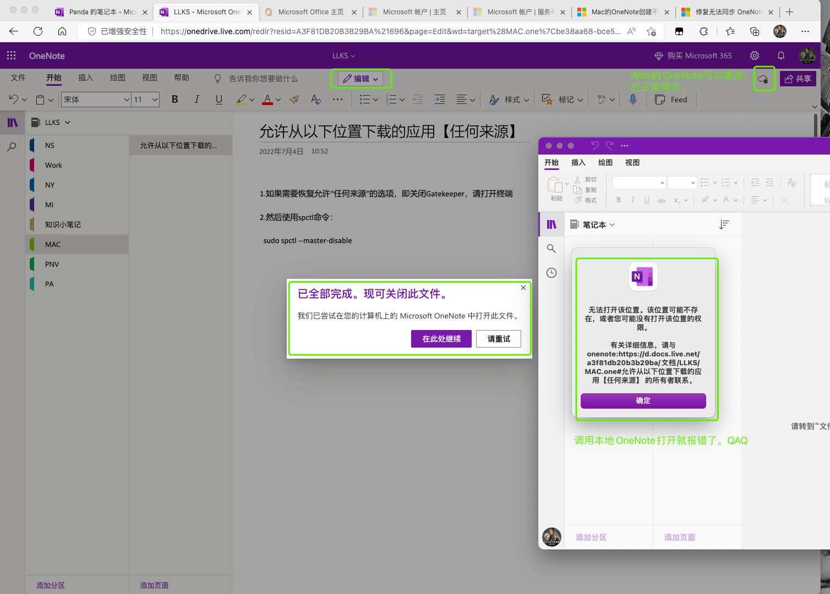
Task: Click the browser refresh button
Action: coord(38,31)
